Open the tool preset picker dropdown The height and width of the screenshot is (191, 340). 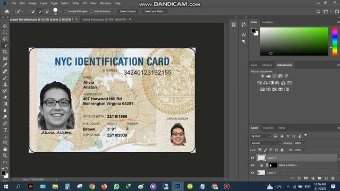pyautogui.click(x=22, y=12)
